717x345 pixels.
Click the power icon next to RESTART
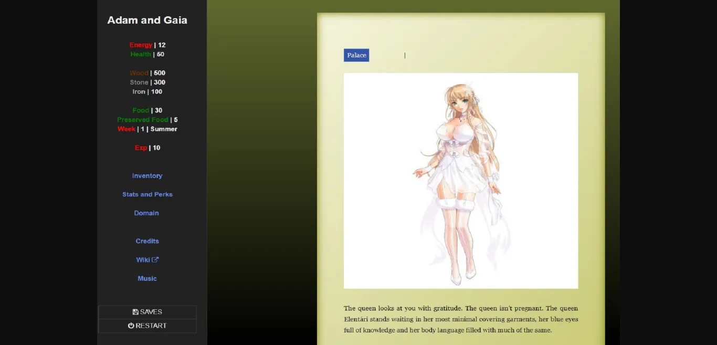130,325
